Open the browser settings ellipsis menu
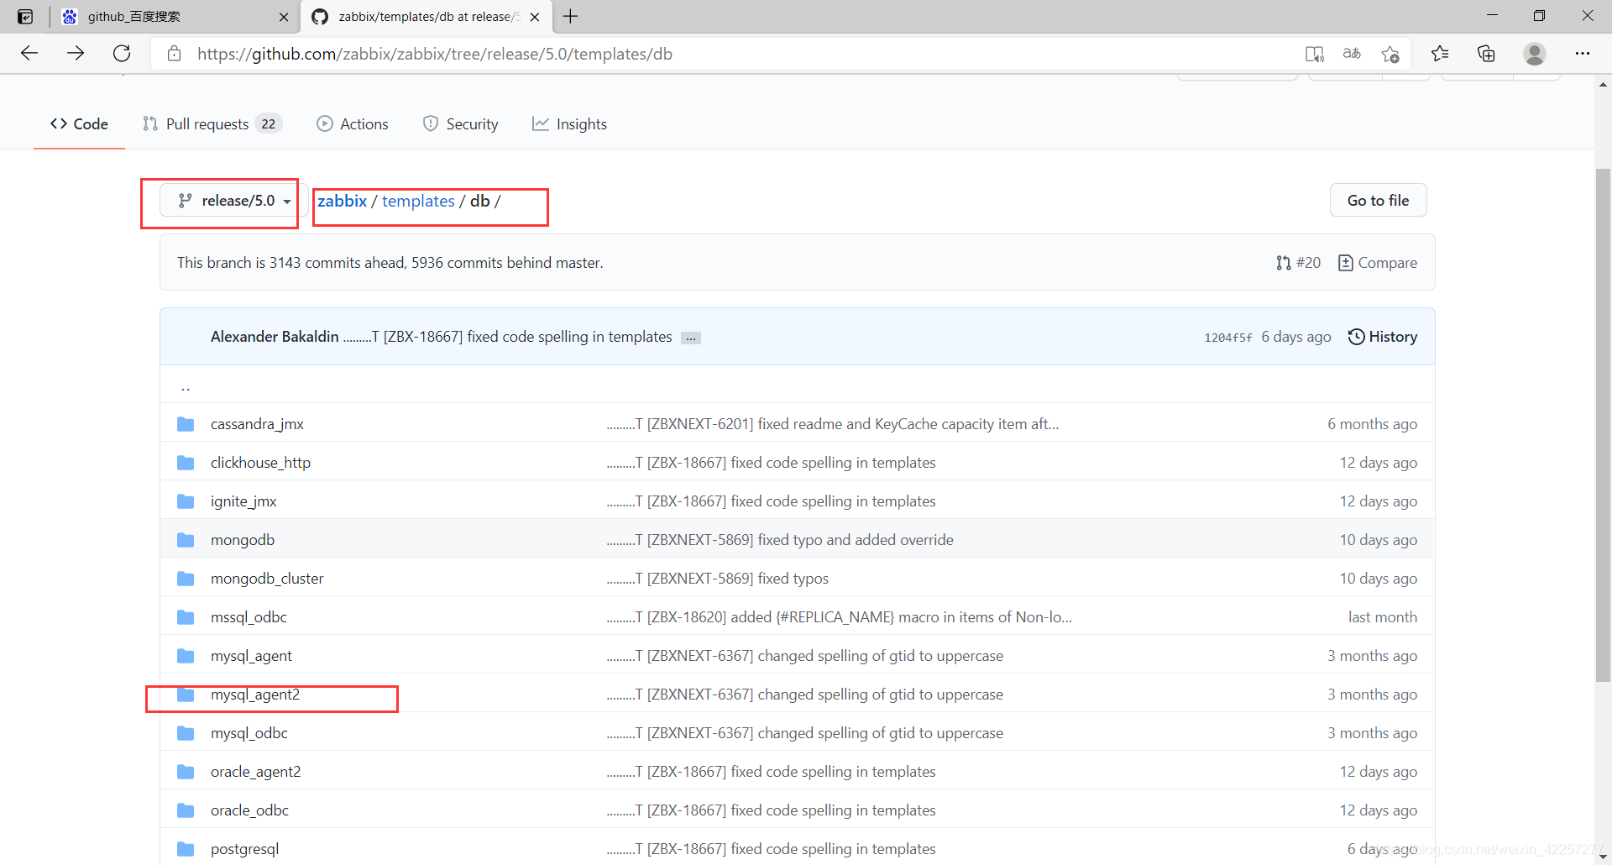Image resolution: width=1612 pixels, height=865 pixels. pyautogui.click(x=1583, y=54)
